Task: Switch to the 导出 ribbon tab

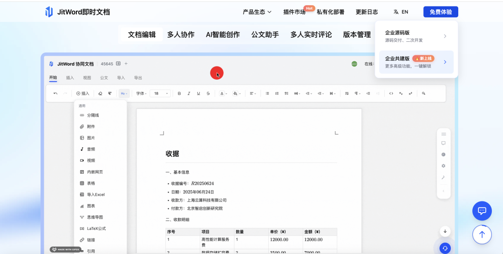Action: (138, 78)
